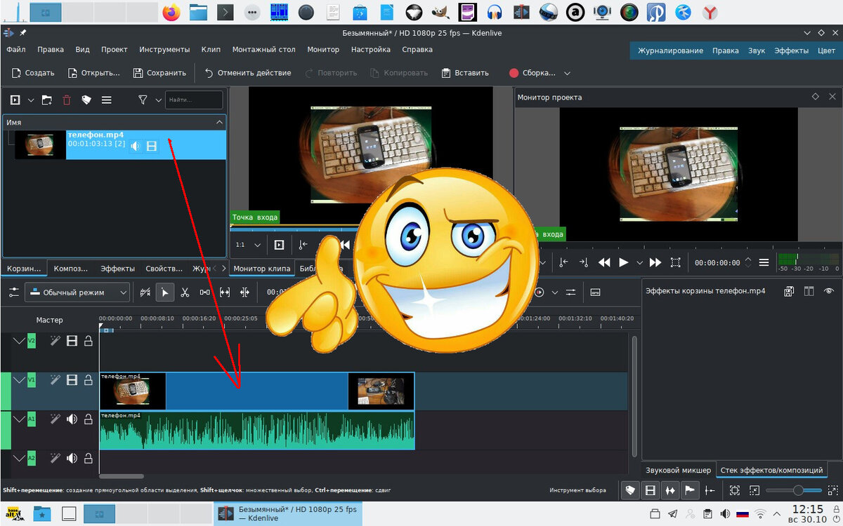Switch to the Эффекты bin tab

[117, 269]
